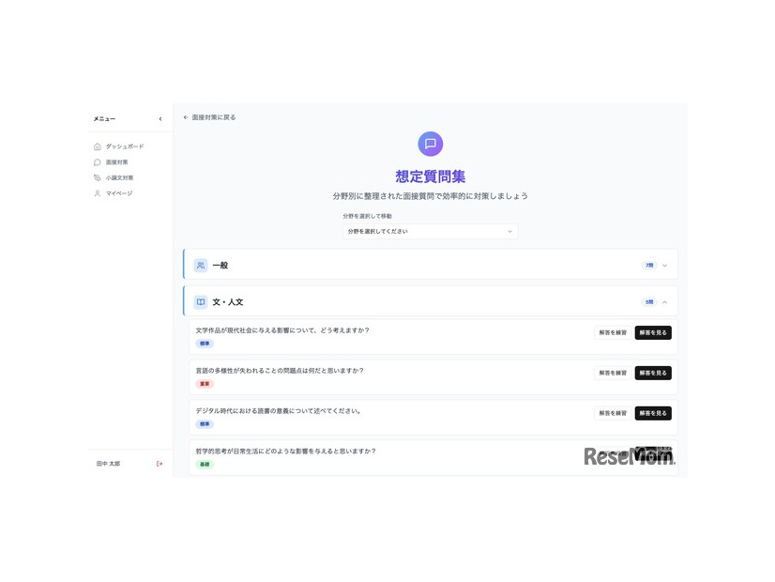Click the user name 田中 太郎
775x582 pixels.
[x=108, y=464]
